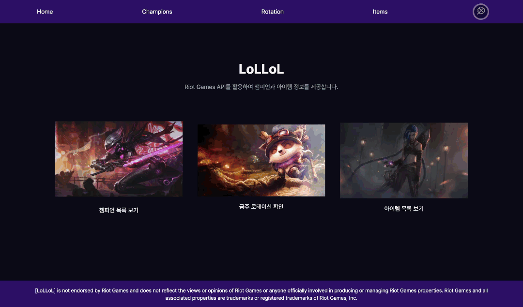Click the four-leaf clover icon in navbar
Screen dimensions: 523x307
(481, 12)
